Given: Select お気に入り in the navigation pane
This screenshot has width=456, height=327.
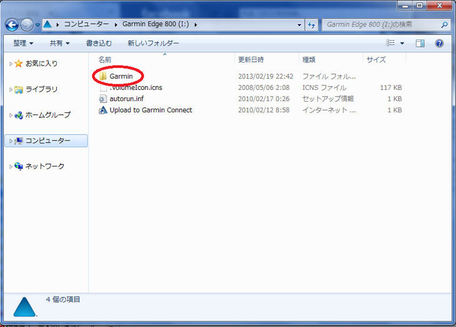Looking at the screenshot, I should pos(42,63).
